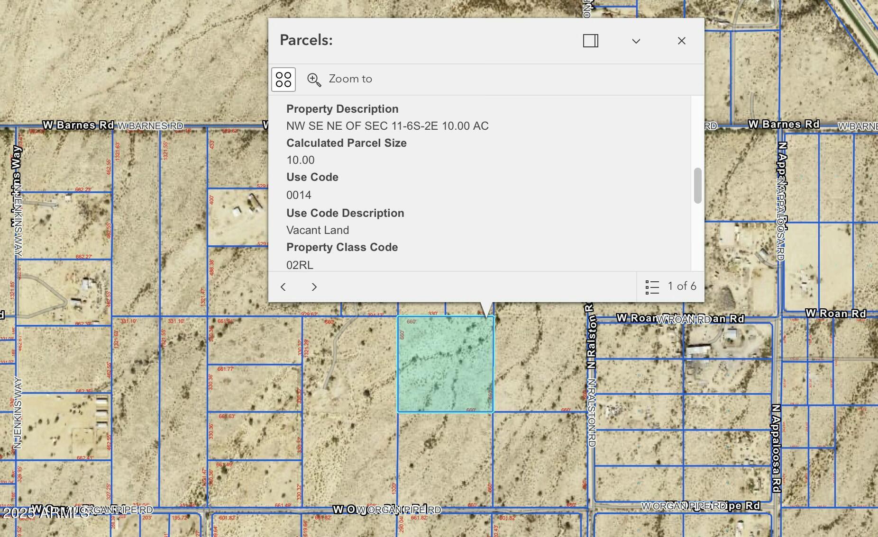
Task: Advance to next parcel with right arrow
Action: pos(314,287)
